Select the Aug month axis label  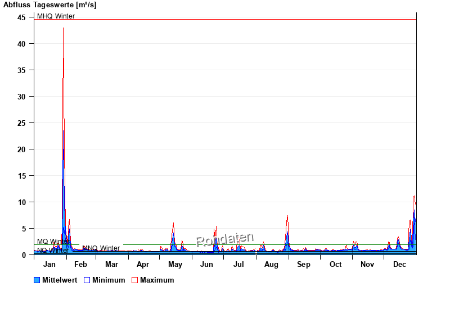coord(271,265)
